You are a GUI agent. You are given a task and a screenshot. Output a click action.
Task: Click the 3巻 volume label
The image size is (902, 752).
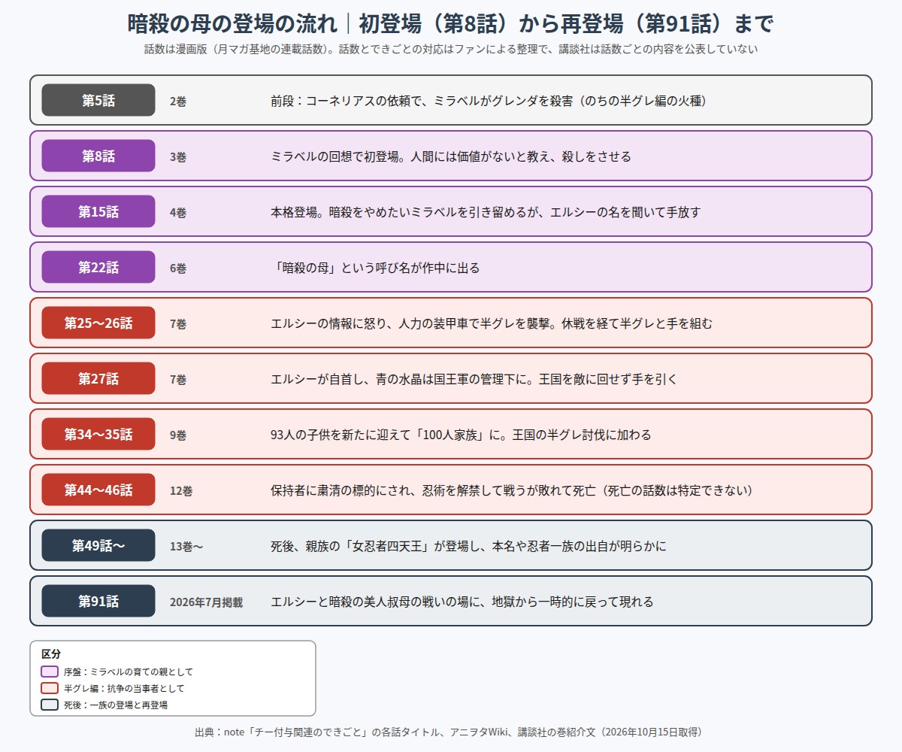pos(178,156)
